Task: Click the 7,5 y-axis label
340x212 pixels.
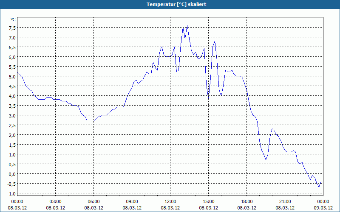Action: 12,28
